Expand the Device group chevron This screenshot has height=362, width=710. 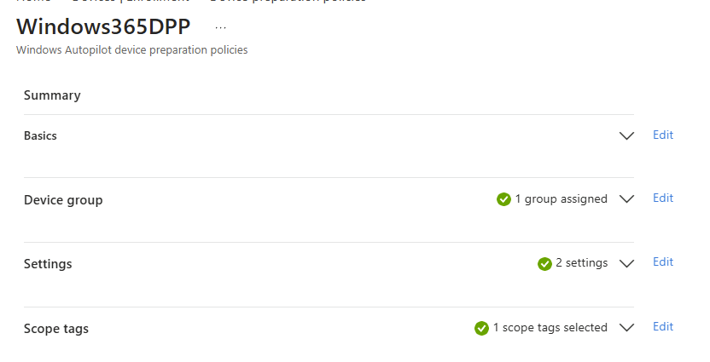click(627, 199)
